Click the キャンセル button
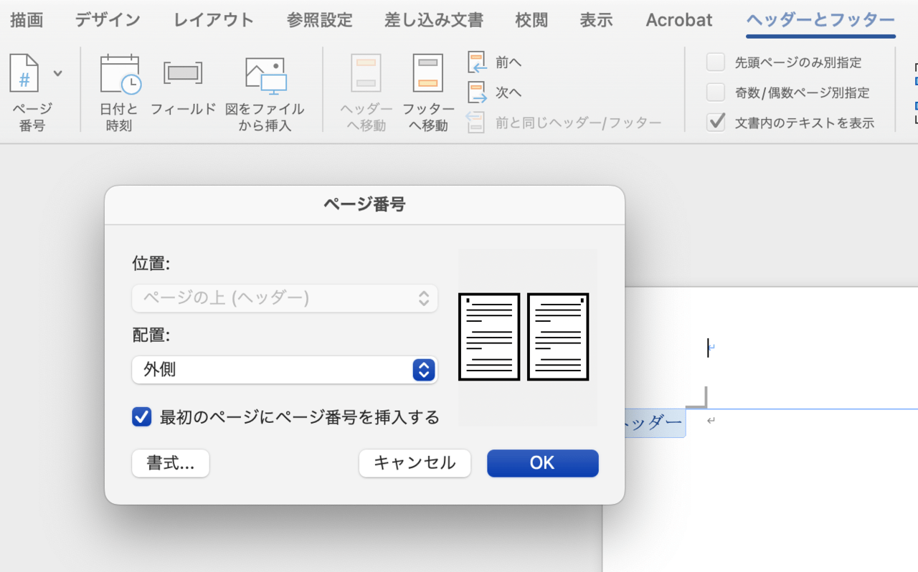The width and height of the screenshot is (918, 572). [415, 463]
